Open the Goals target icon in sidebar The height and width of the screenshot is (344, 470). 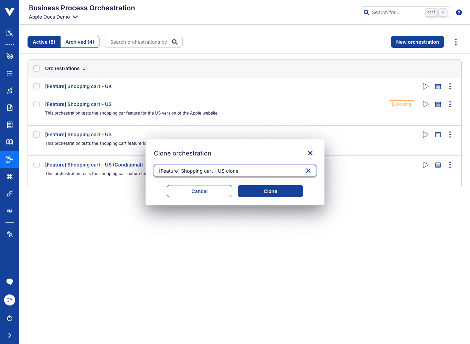click(9, 56)
